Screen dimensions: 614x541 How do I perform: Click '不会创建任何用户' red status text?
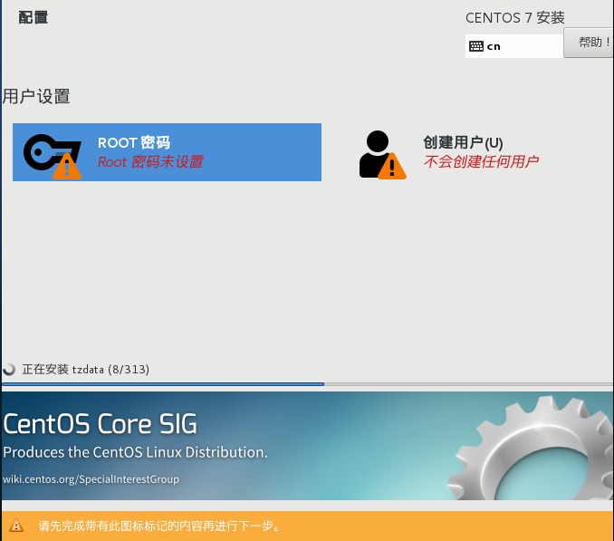coord(481,161)
